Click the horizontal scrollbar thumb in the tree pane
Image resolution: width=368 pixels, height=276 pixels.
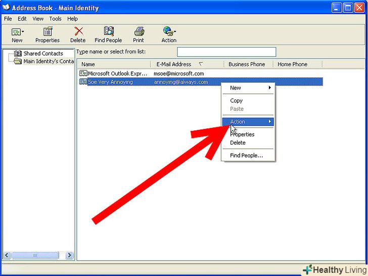click(35, 255)
